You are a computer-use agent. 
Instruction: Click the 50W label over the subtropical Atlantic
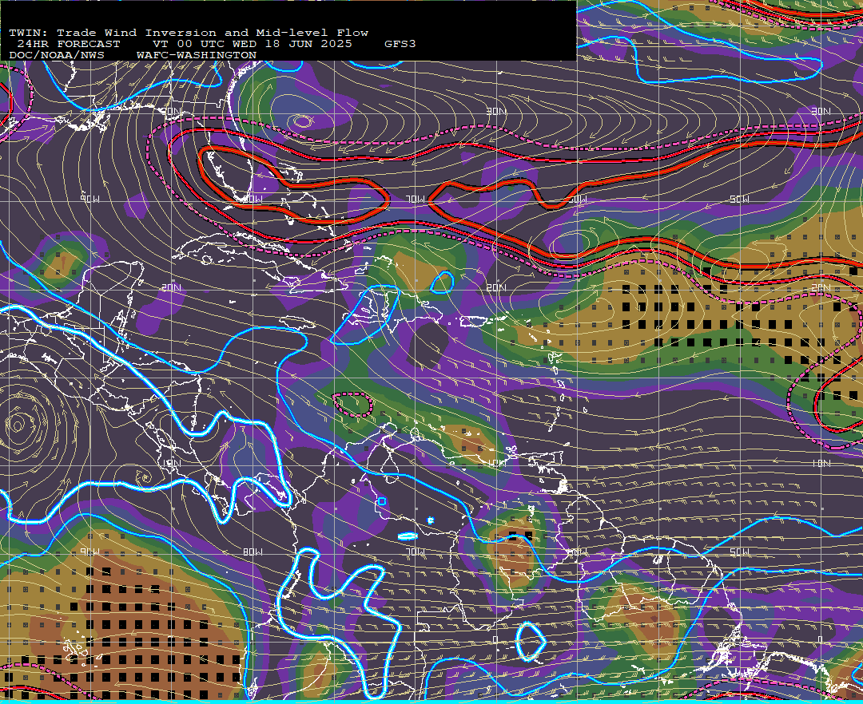coord(739,199)
